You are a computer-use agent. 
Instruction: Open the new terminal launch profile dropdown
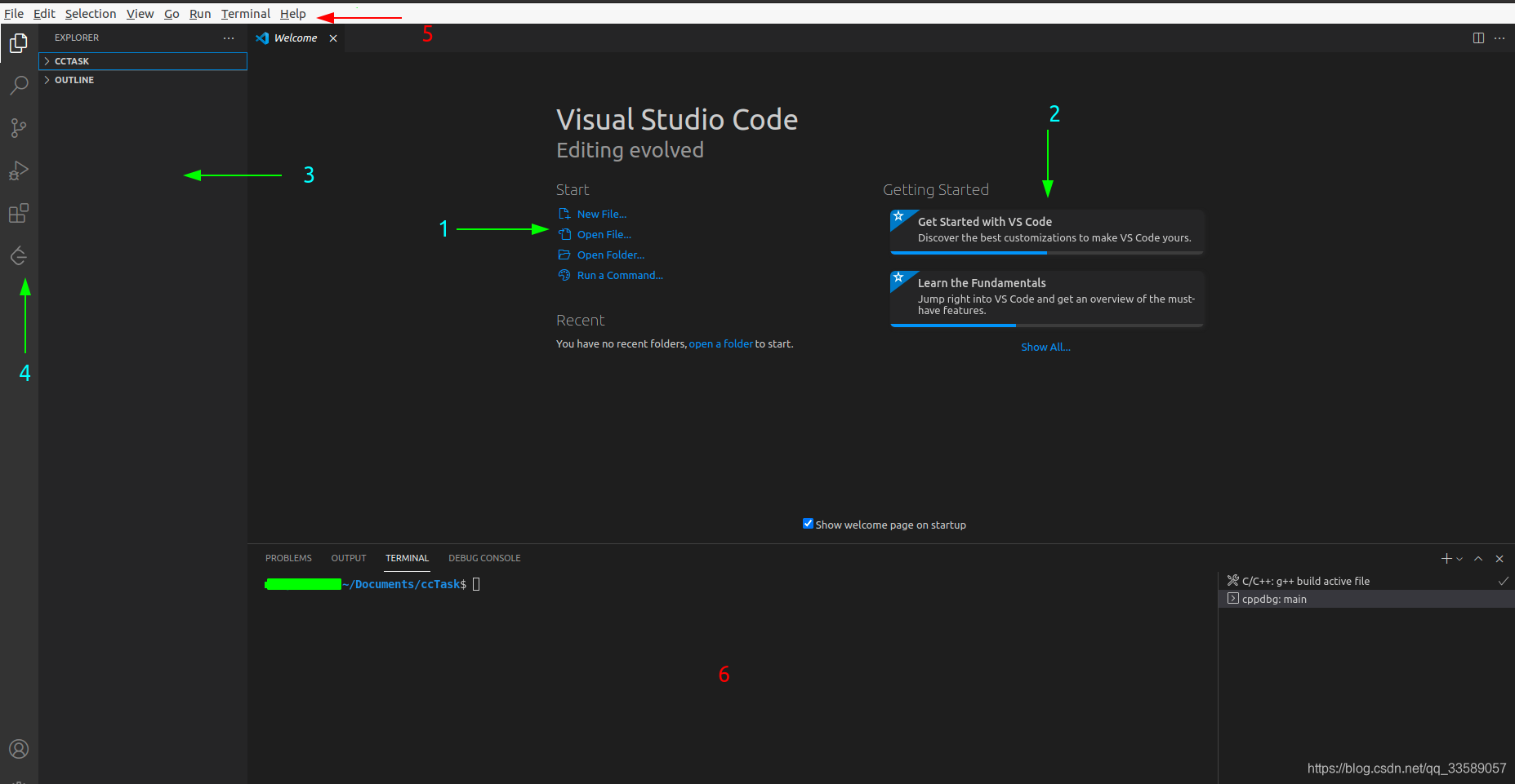pyautogui.click(x=1459, y=559)
